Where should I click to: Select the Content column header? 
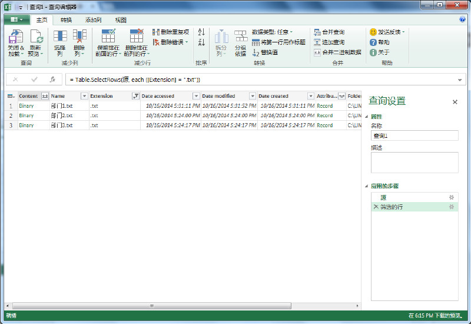coord(28,96)
